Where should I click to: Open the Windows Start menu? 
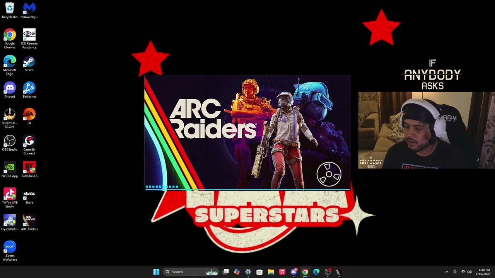point(156,272)
